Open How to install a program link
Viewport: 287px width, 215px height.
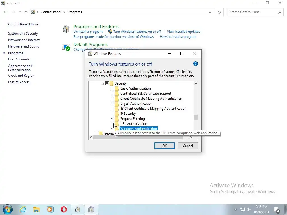pyautogui.click(x=178, y=37)
